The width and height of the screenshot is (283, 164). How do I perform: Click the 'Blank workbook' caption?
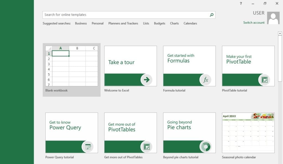pos(56,90)
